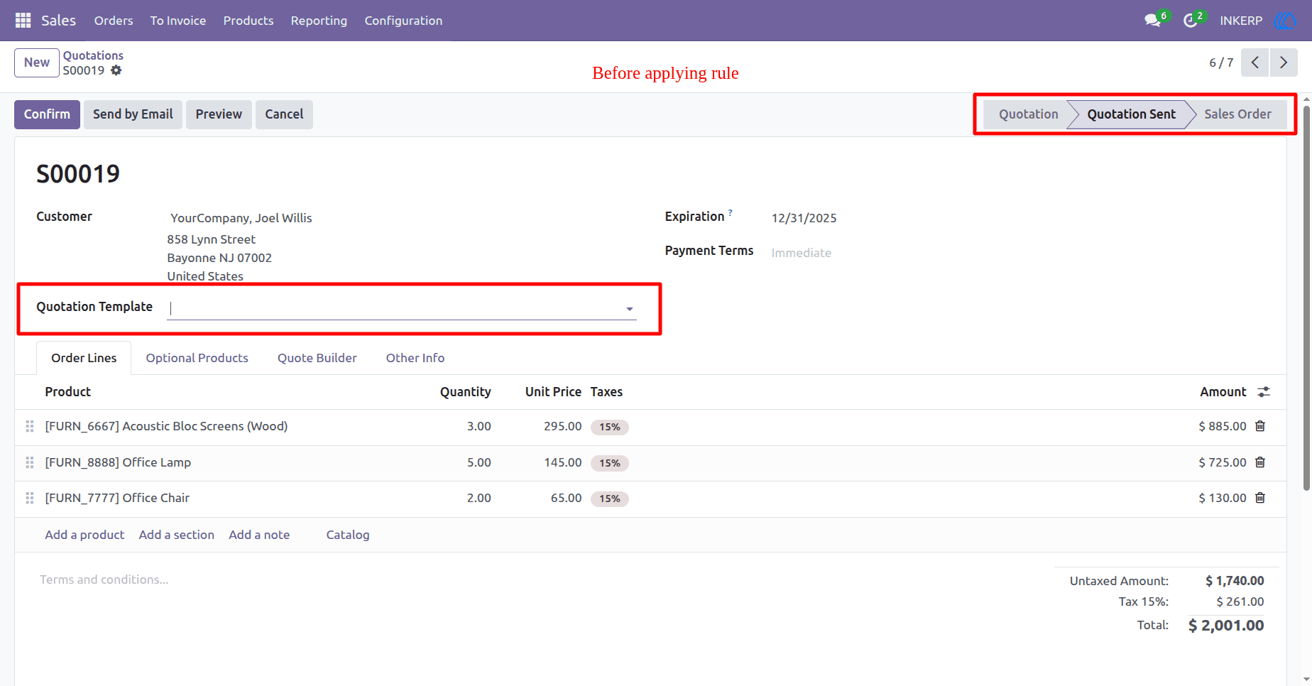Click Add a section link
The image size is (1312, 686).
click(177, 535)
